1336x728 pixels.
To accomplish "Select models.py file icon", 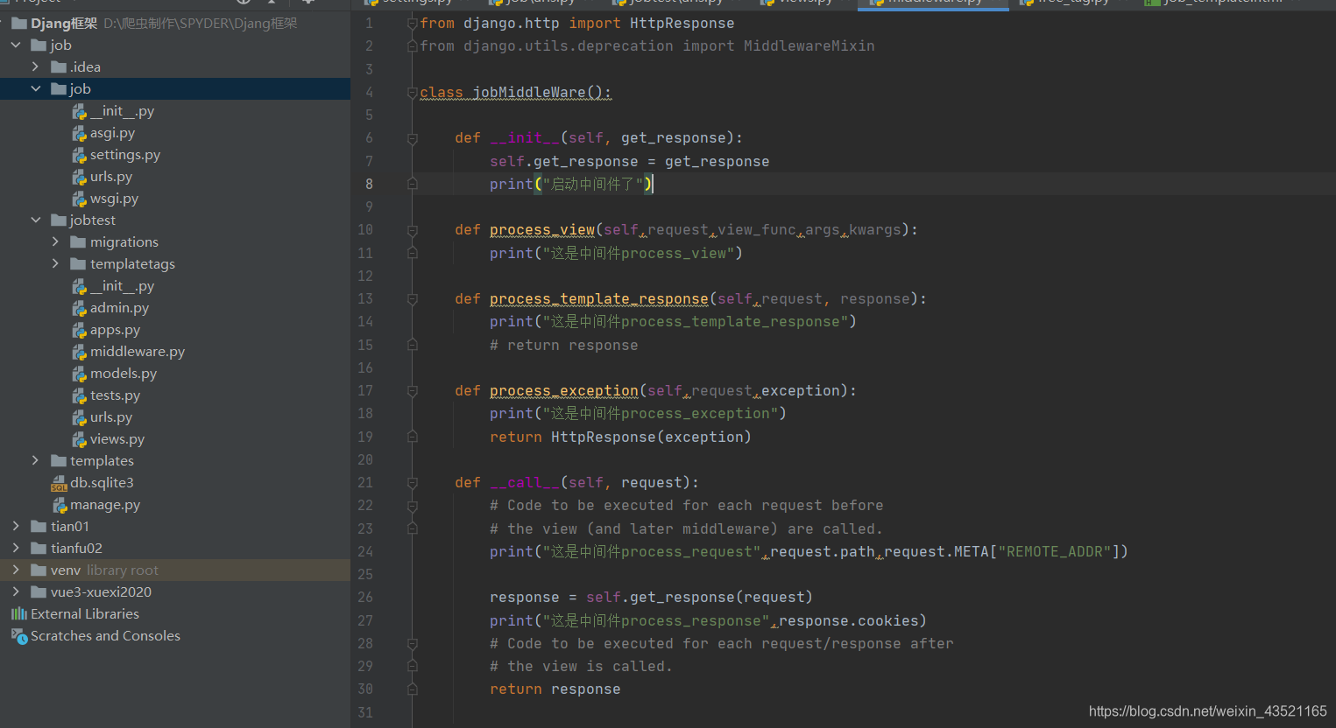I will [x=79, y=374].
